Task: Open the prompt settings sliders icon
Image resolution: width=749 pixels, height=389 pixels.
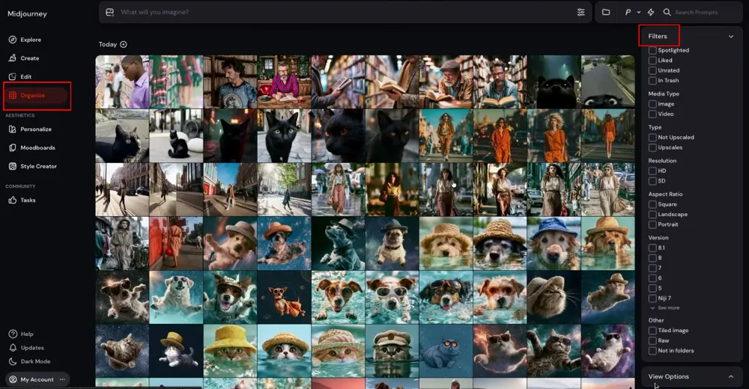Action: (581, 13)
